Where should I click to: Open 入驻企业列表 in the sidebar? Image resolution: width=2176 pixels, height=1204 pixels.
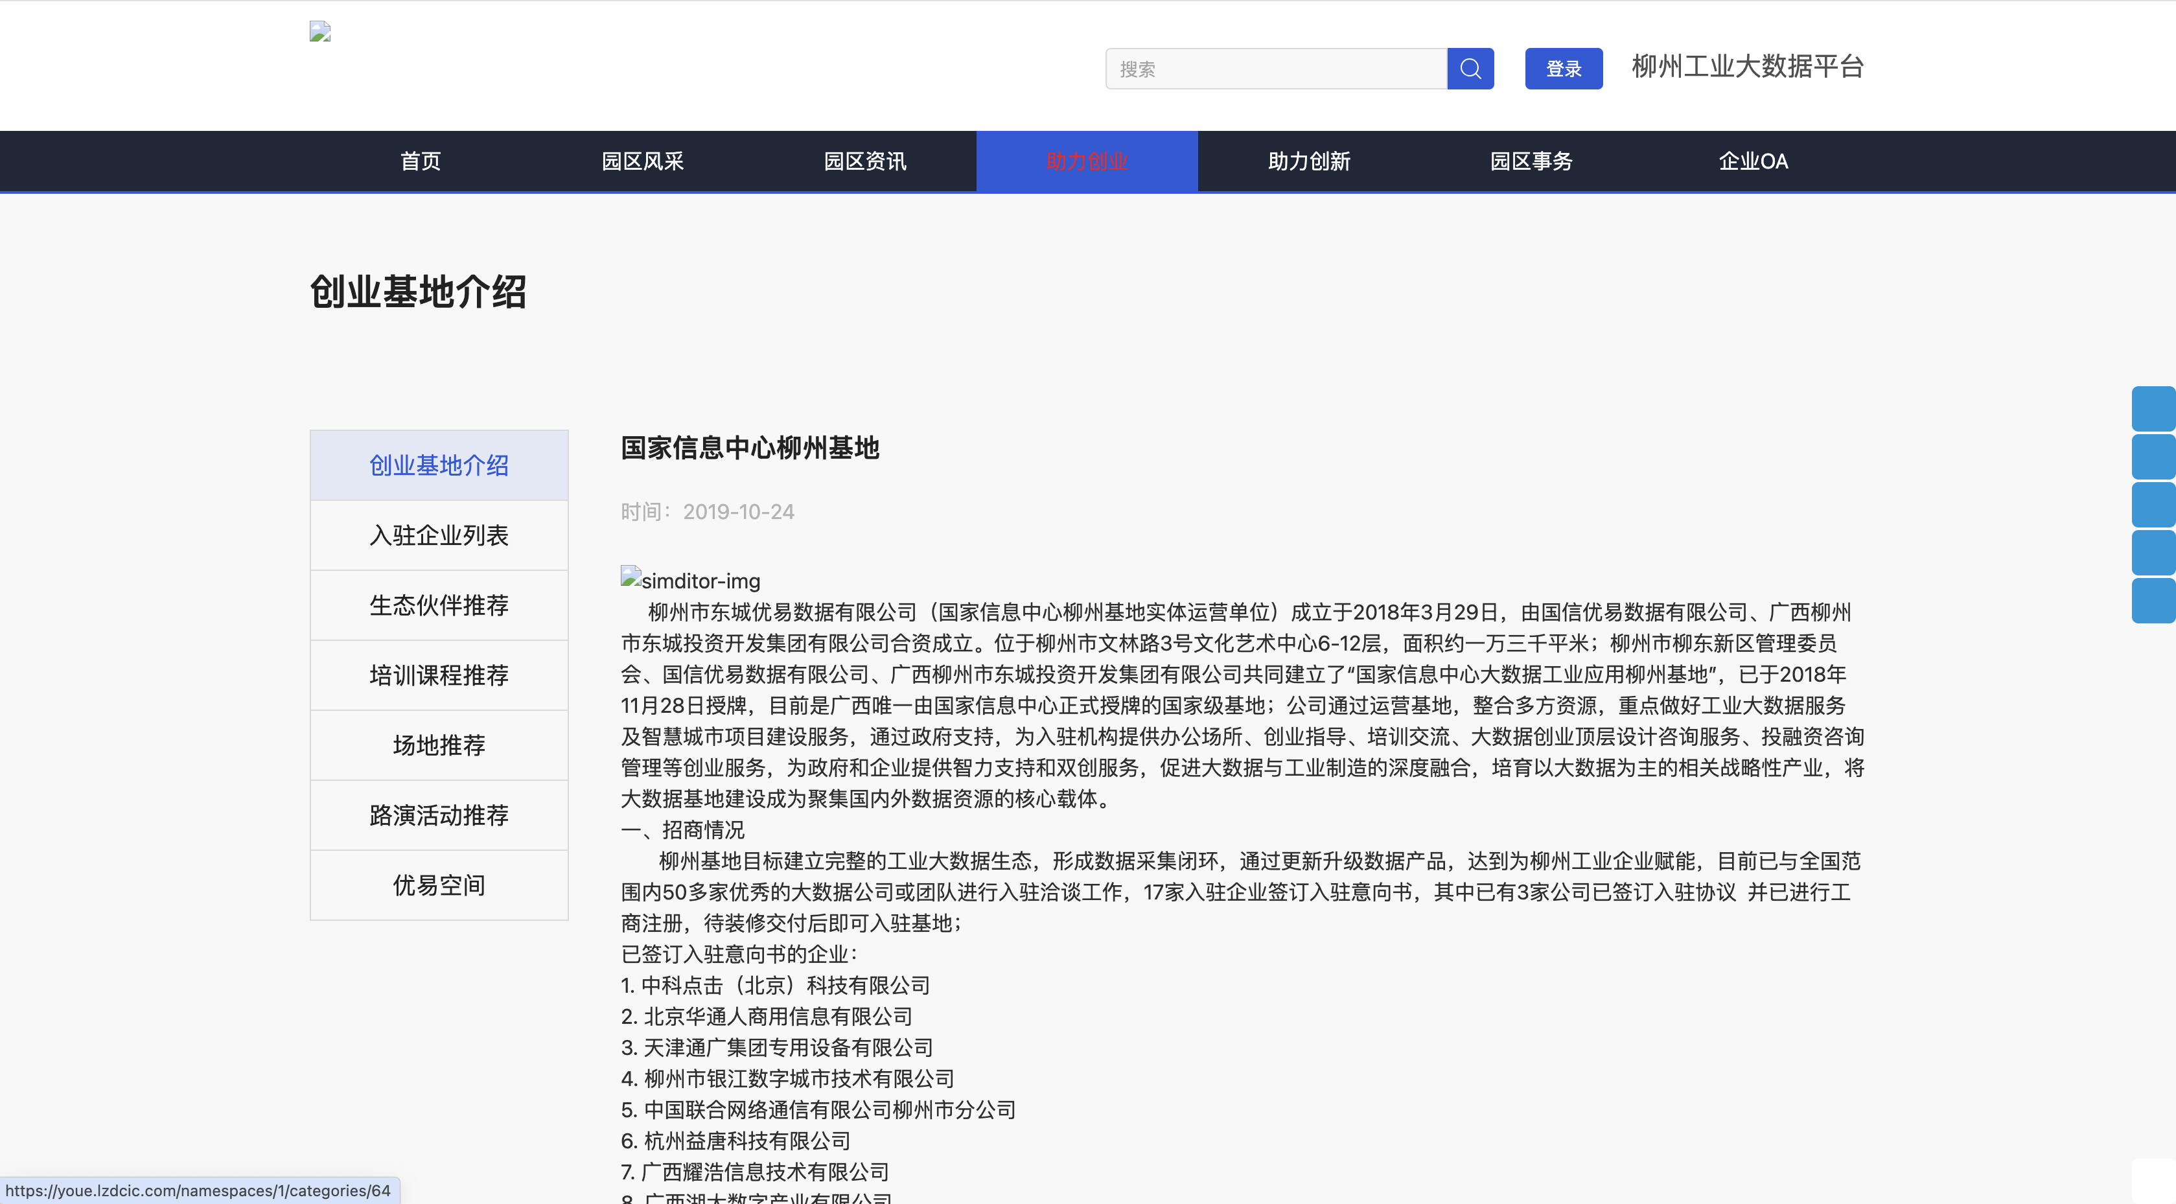(x=439, y=536)
